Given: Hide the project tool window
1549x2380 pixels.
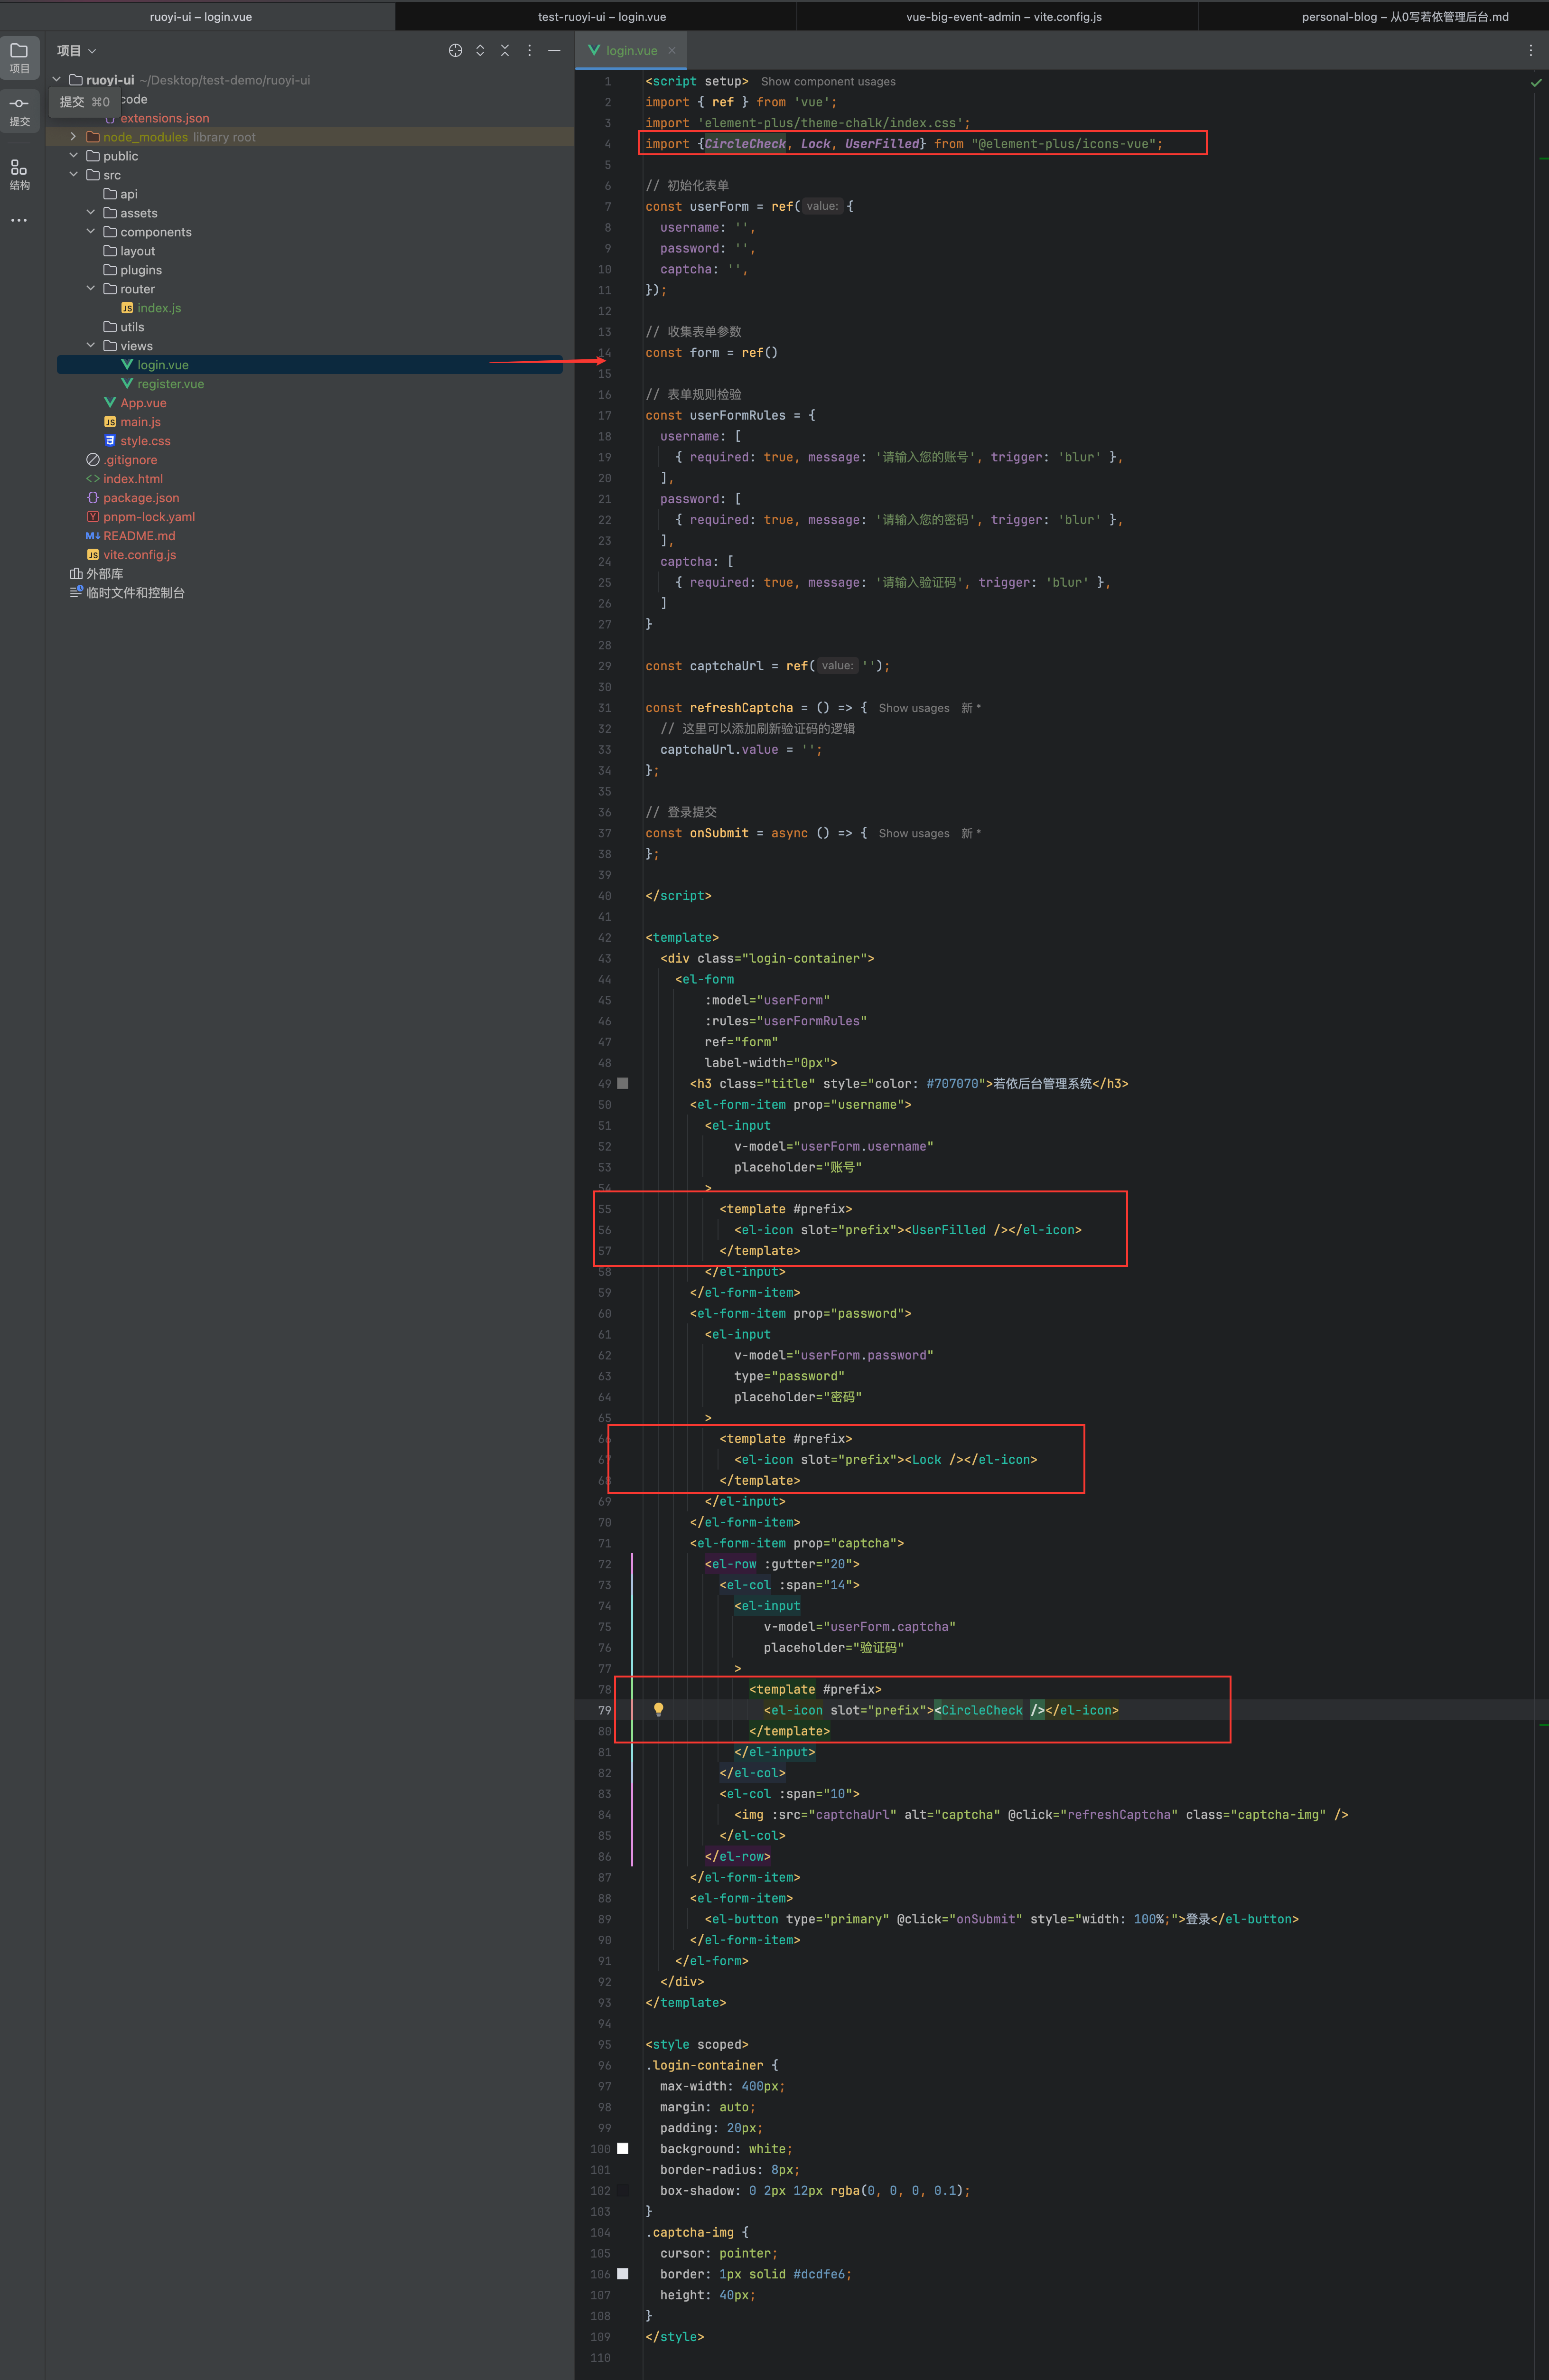Looking at the screenshot, I should (x=554, y=50).
